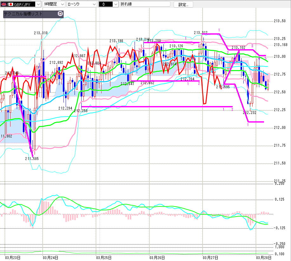Click the 213.312 peak price label

(x=201, y=33)
